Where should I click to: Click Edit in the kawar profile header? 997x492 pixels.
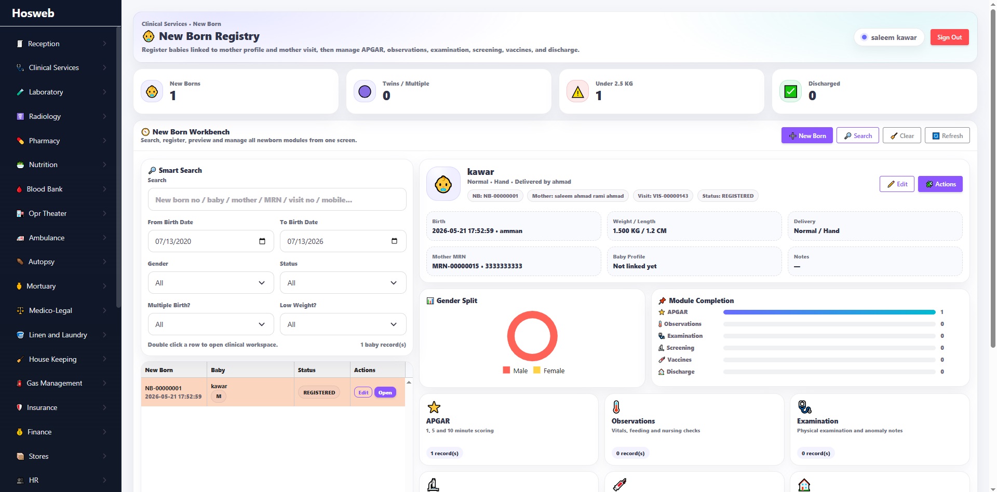click(897, 184)
